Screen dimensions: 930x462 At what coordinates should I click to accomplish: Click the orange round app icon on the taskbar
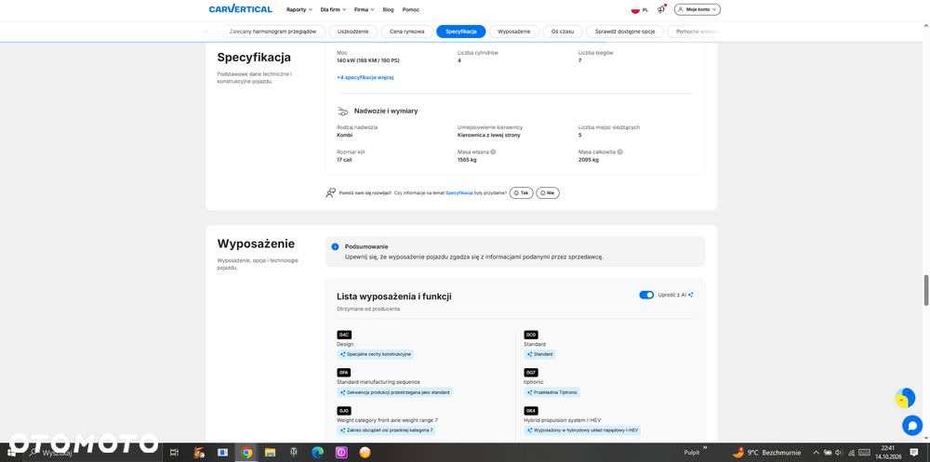pyautogui.click(x=365, y=453)
